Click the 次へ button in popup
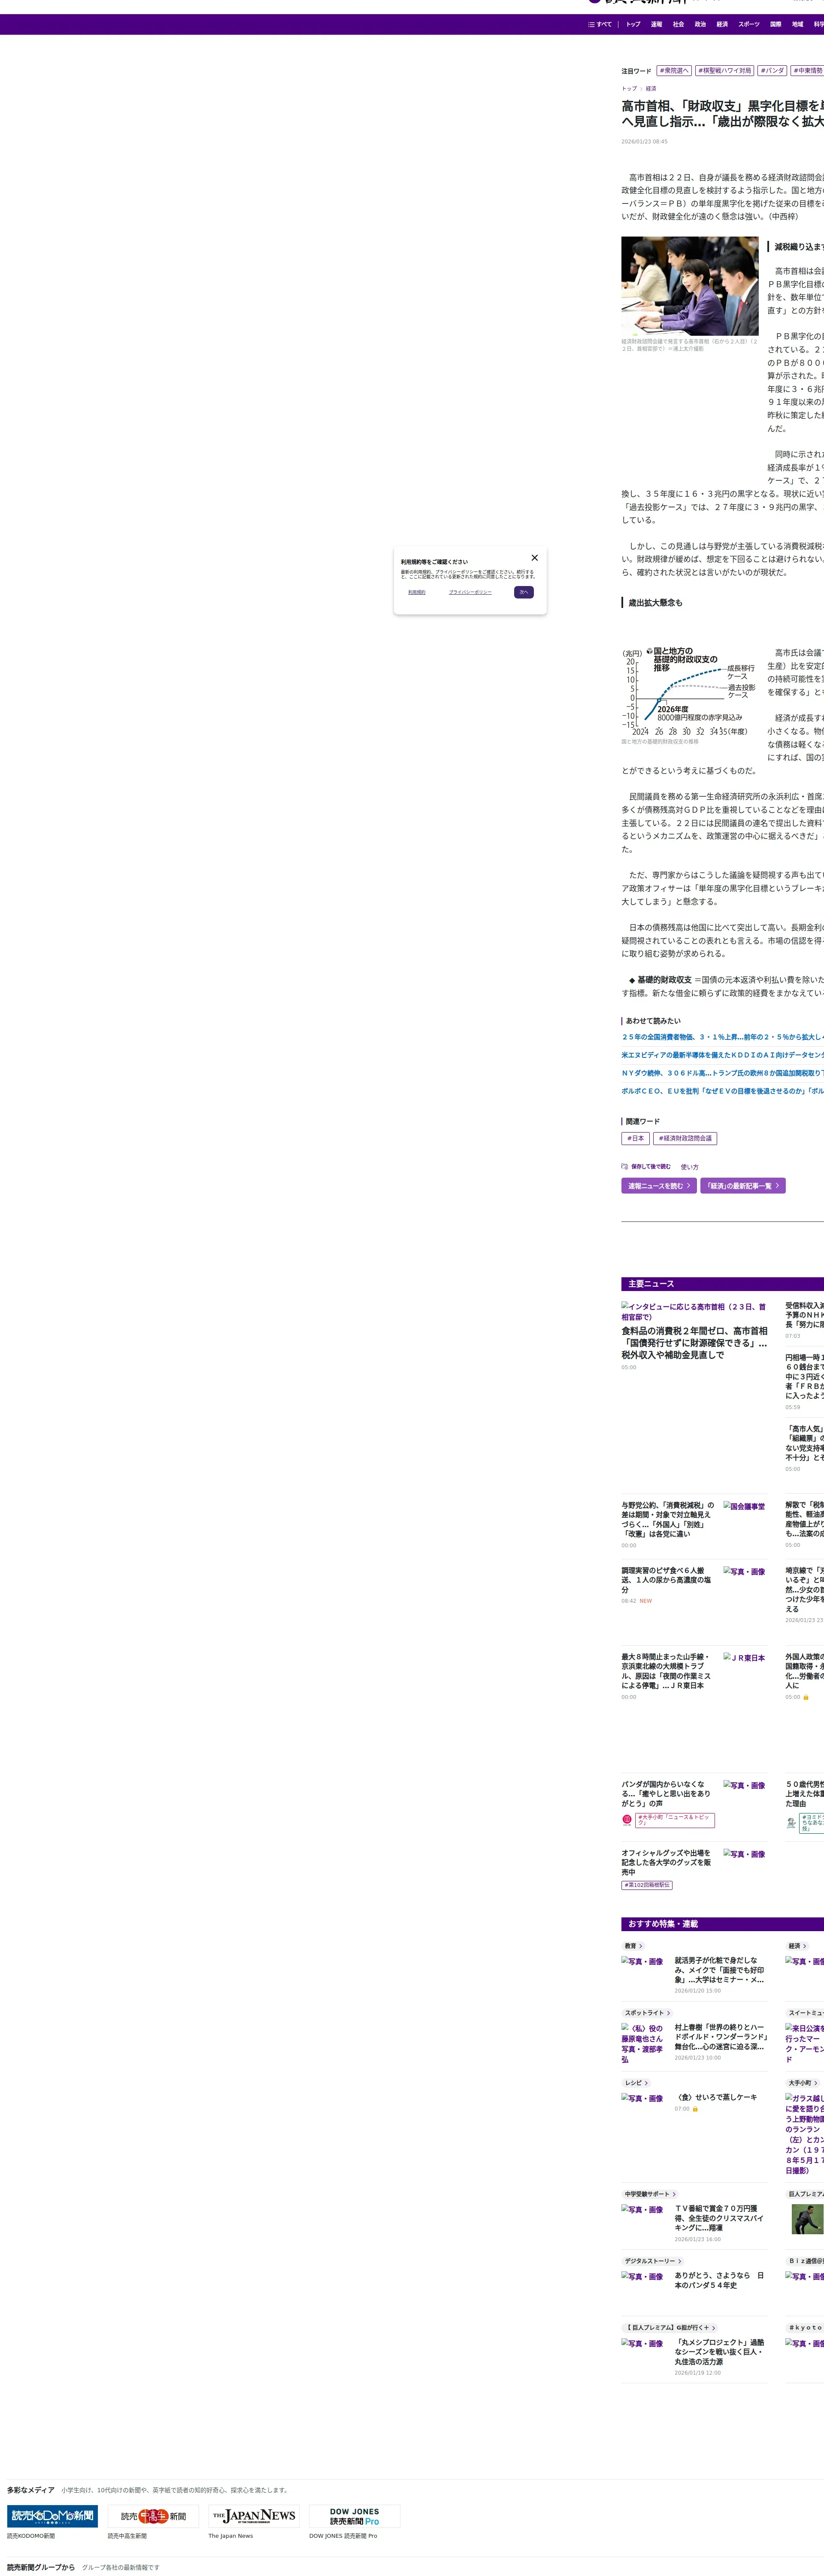This screenshot has height=2576, width=824. click(523, 592)
